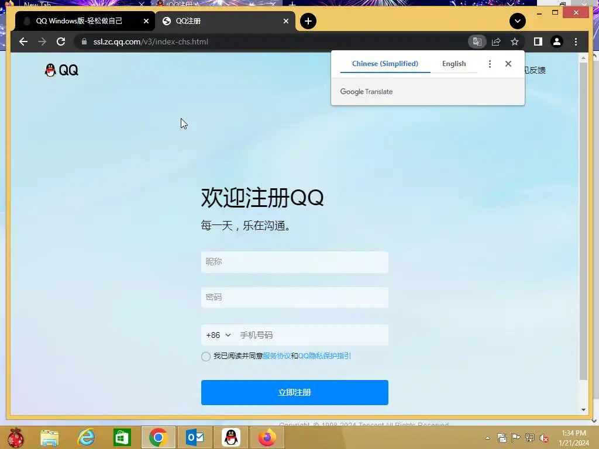Screen dimensions: 599x449
Task: Close the QQ注册 tab
Action: pyautogui.click(x=285, y=21)
